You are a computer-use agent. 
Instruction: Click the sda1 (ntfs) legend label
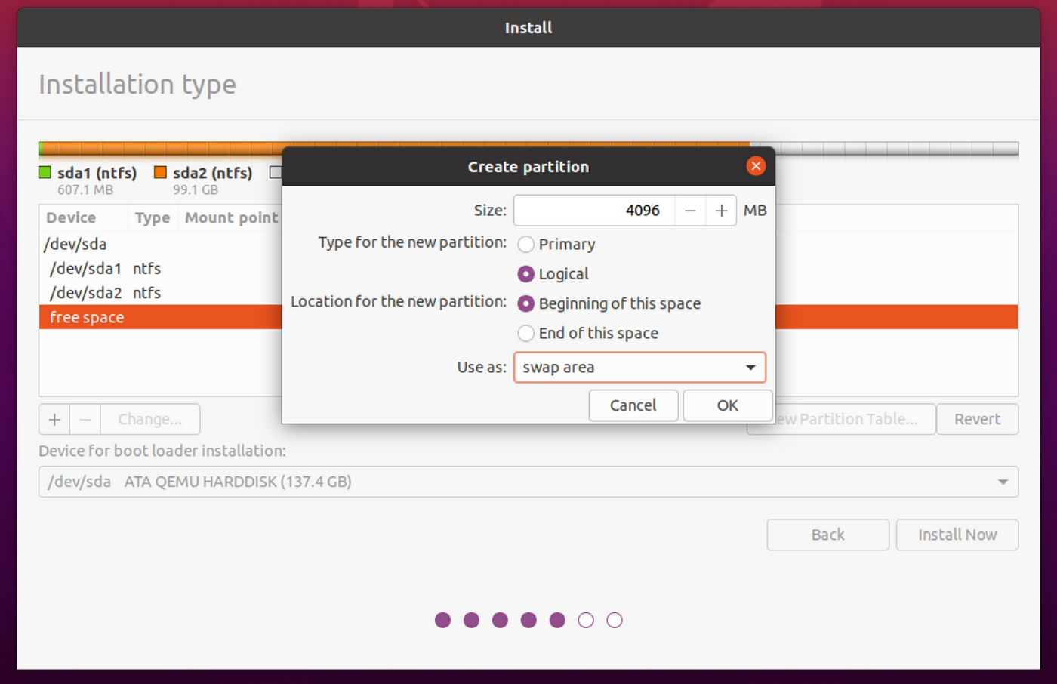(x=97, y=173)
